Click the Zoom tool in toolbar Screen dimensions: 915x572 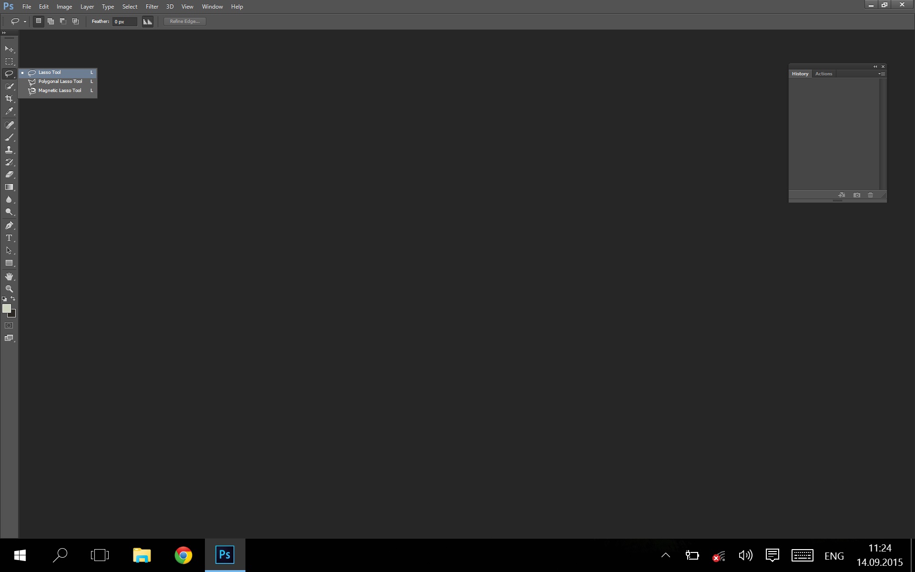[x=9, y=289]
